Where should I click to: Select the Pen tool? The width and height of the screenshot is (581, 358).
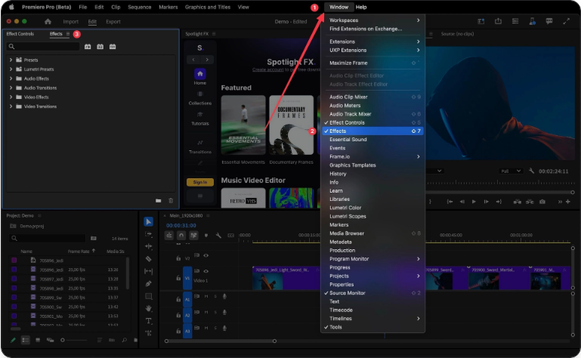click(149, 283)
